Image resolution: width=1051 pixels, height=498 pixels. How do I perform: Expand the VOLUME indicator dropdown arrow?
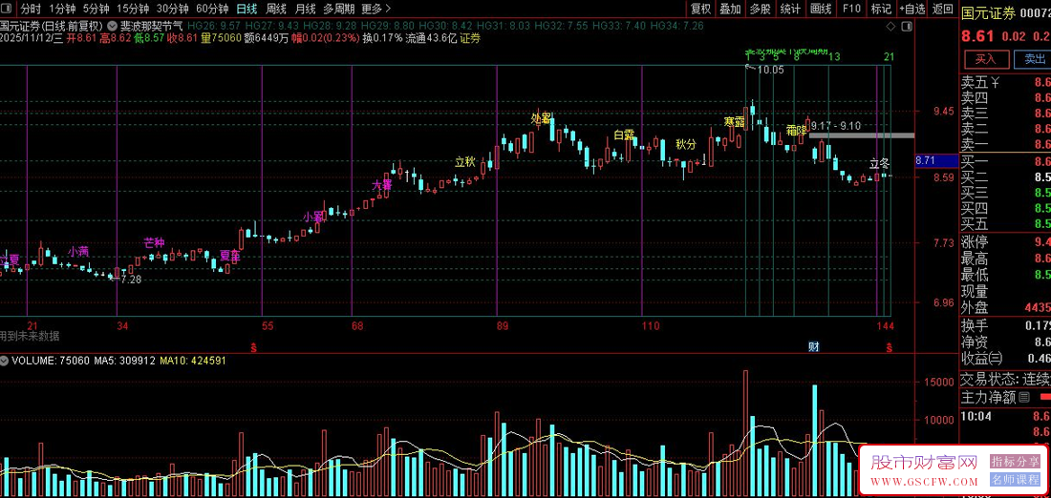pyautogui.click(x=5, y=361)
